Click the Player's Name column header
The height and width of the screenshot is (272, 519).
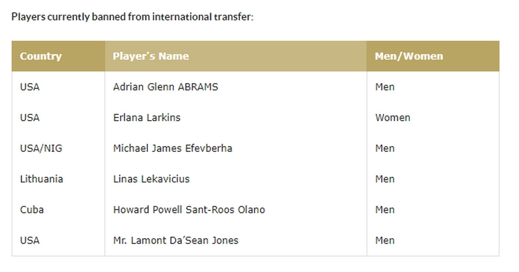pyautogui.click(x=151, y=56)
